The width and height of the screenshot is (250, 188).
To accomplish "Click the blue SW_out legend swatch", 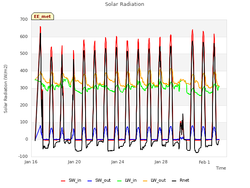I will (x=90, y=181).
